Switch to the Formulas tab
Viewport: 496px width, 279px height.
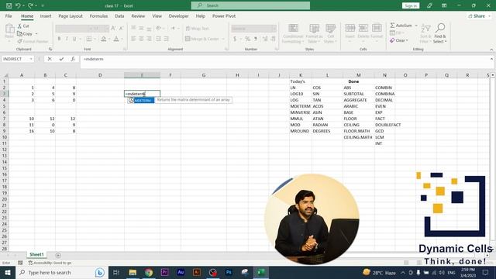click(98, 15)
